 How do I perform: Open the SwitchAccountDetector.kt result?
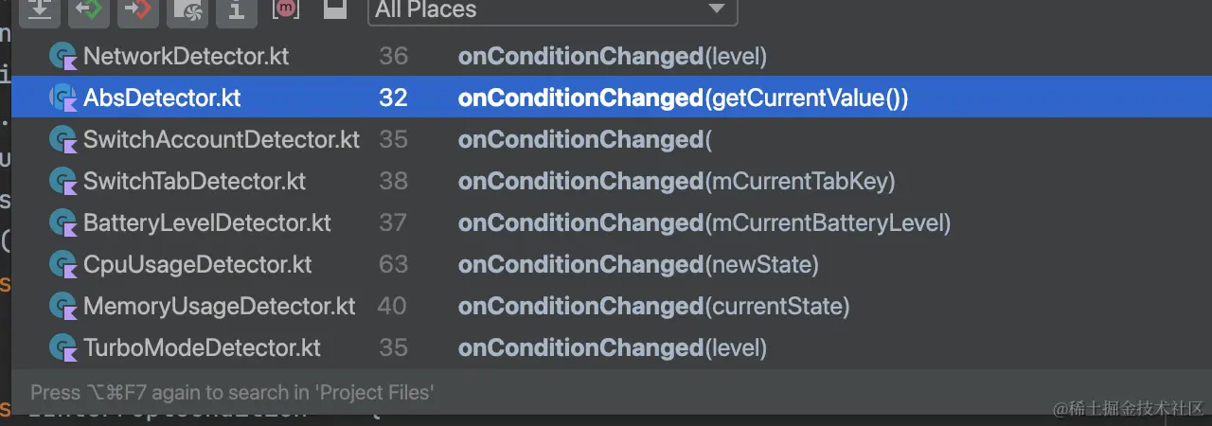(x=612, y=139)
